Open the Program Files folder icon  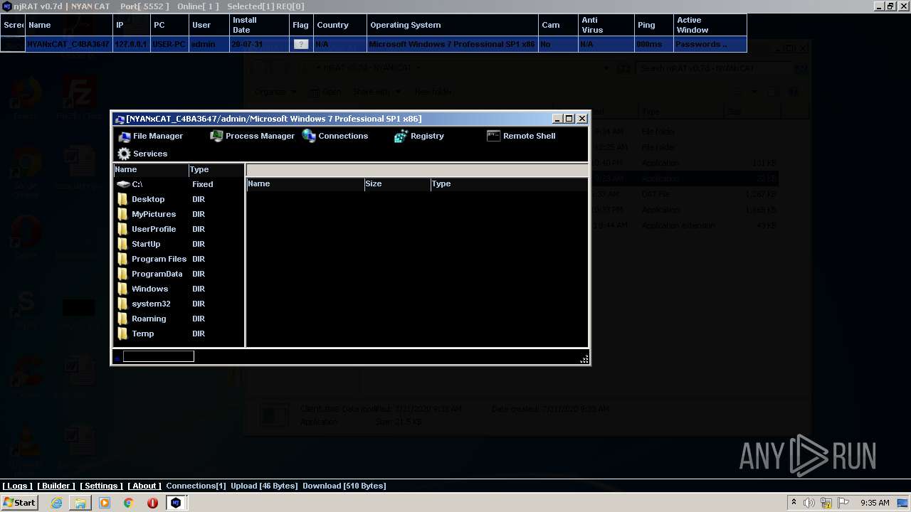tap(123, 259)
